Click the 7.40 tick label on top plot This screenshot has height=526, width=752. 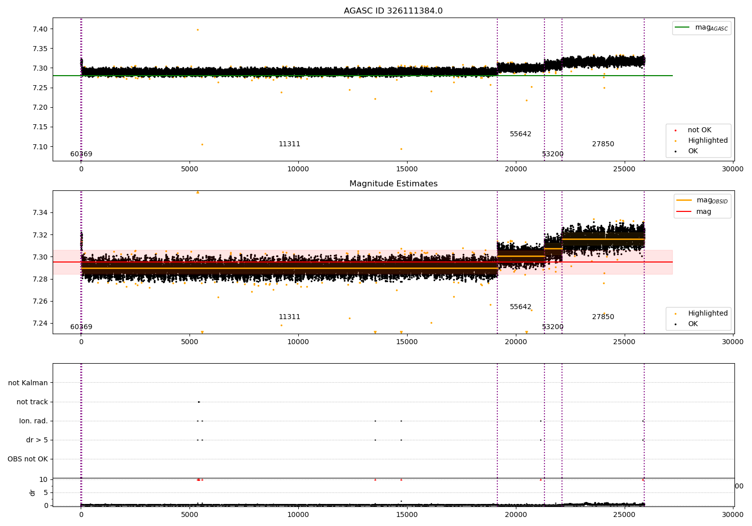40,29
